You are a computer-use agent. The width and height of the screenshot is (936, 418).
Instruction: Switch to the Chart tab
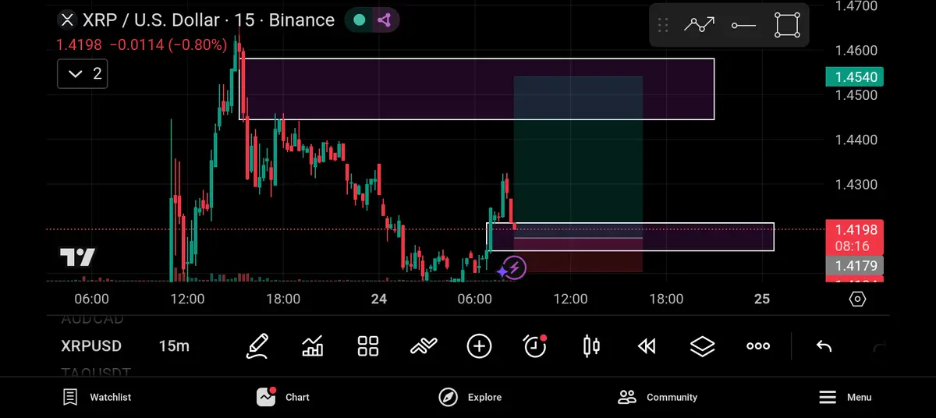pos(283,397)
